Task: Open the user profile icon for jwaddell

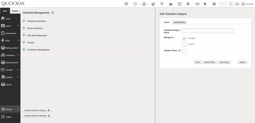Action: point(243,4)
